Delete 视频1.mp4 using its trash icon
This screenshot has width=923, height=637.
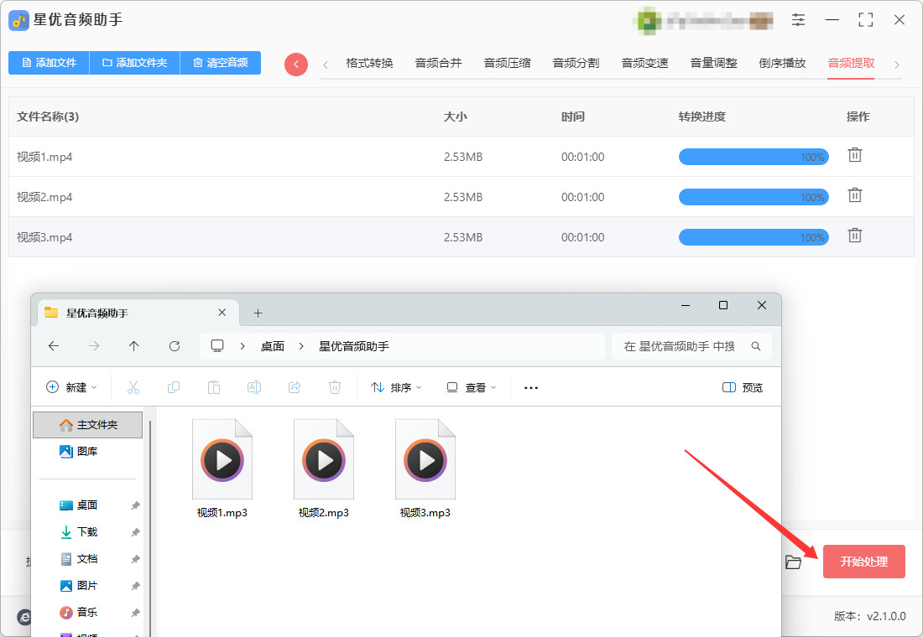pos(855,155)
